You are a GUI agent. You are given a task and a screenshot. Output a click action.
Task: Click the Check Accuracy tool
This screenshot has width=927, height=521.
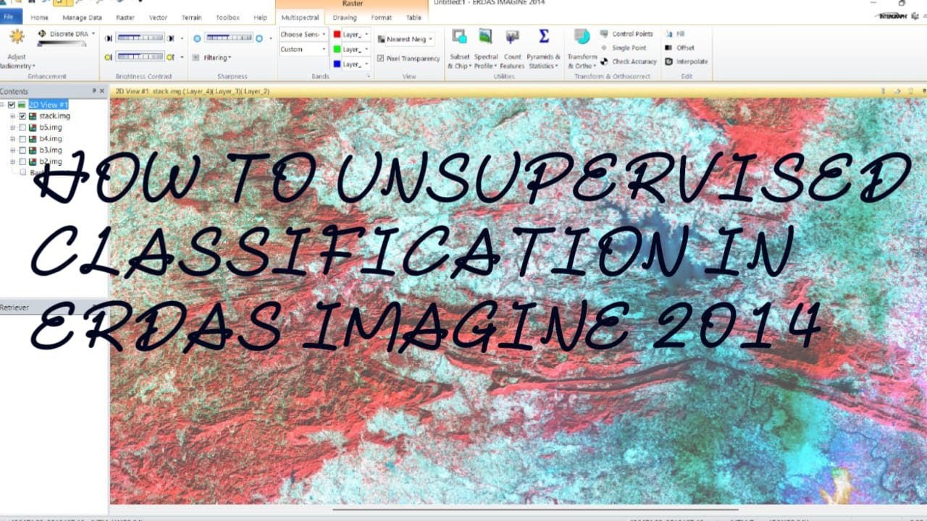[x=628, y=62]
